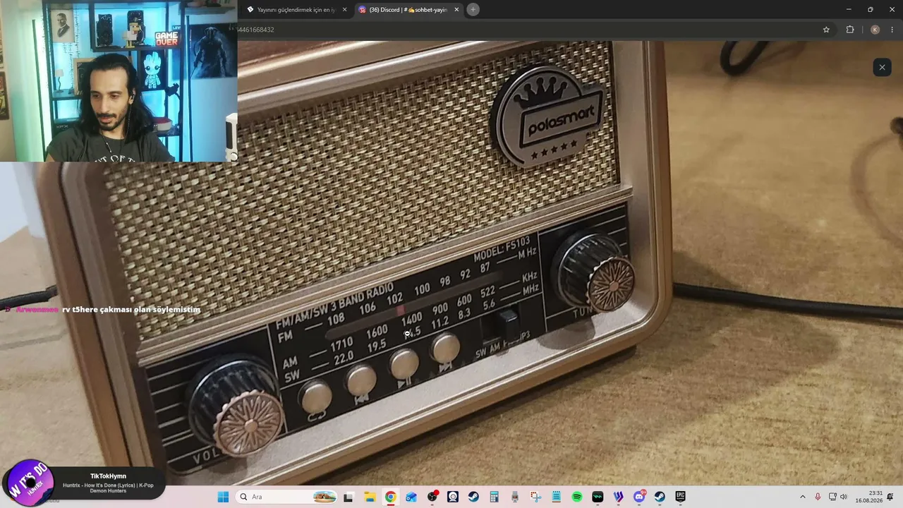
Task: Open the black green-waveform taskbar app
Action: 598,497
